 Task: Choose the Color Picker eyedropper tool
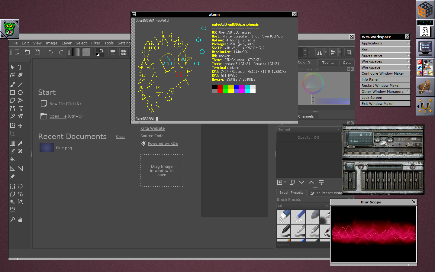tap(20, 143)
